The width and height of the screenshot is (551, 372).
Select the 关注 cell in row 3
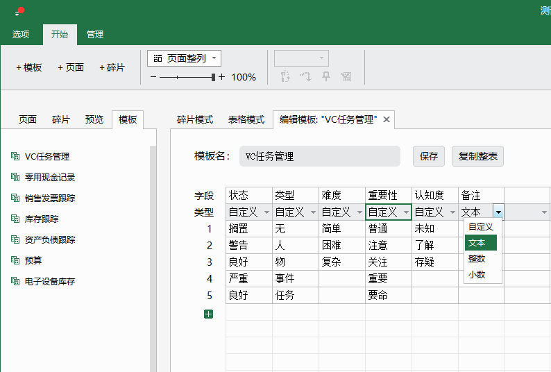pos(389,262)
